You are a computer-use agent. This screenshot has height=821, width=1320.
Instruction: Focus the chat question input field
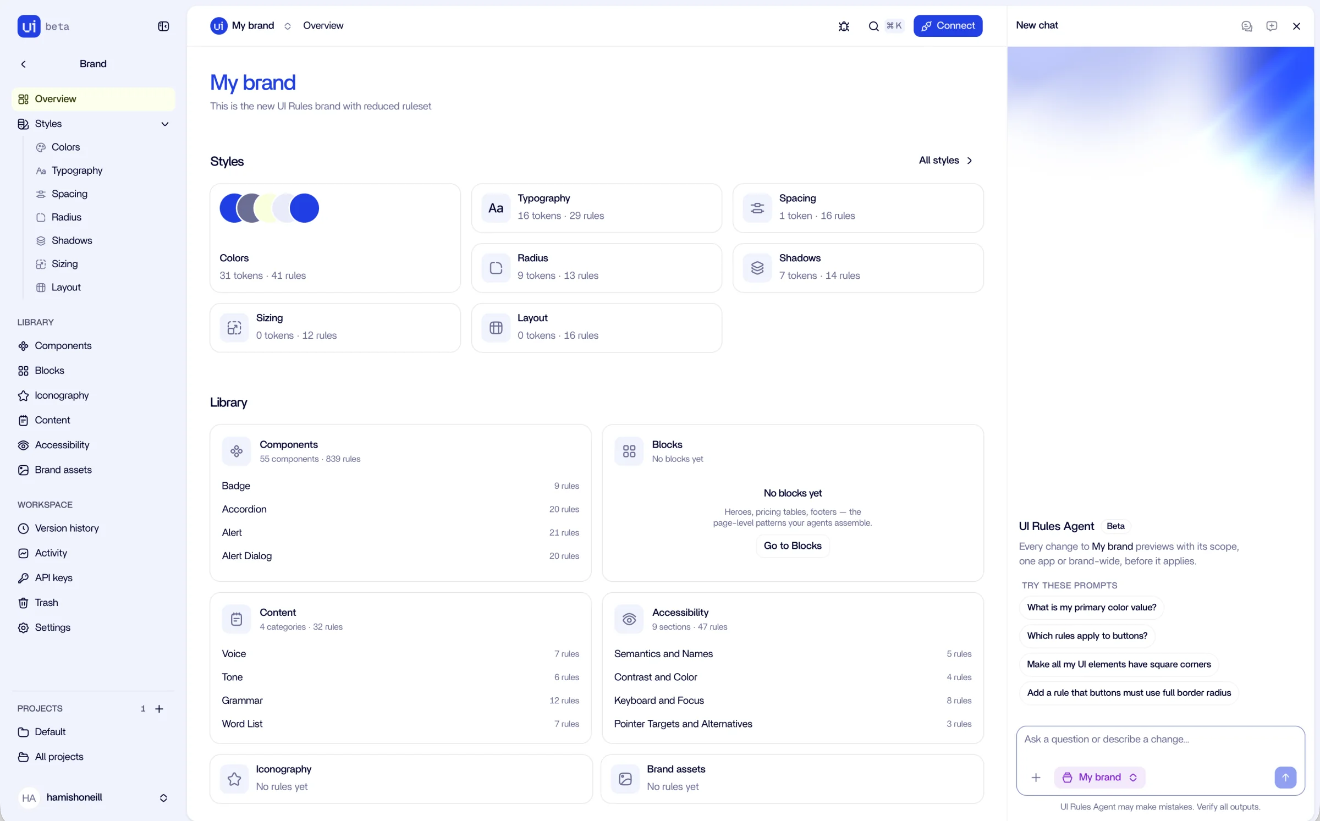coord(1160,740)
